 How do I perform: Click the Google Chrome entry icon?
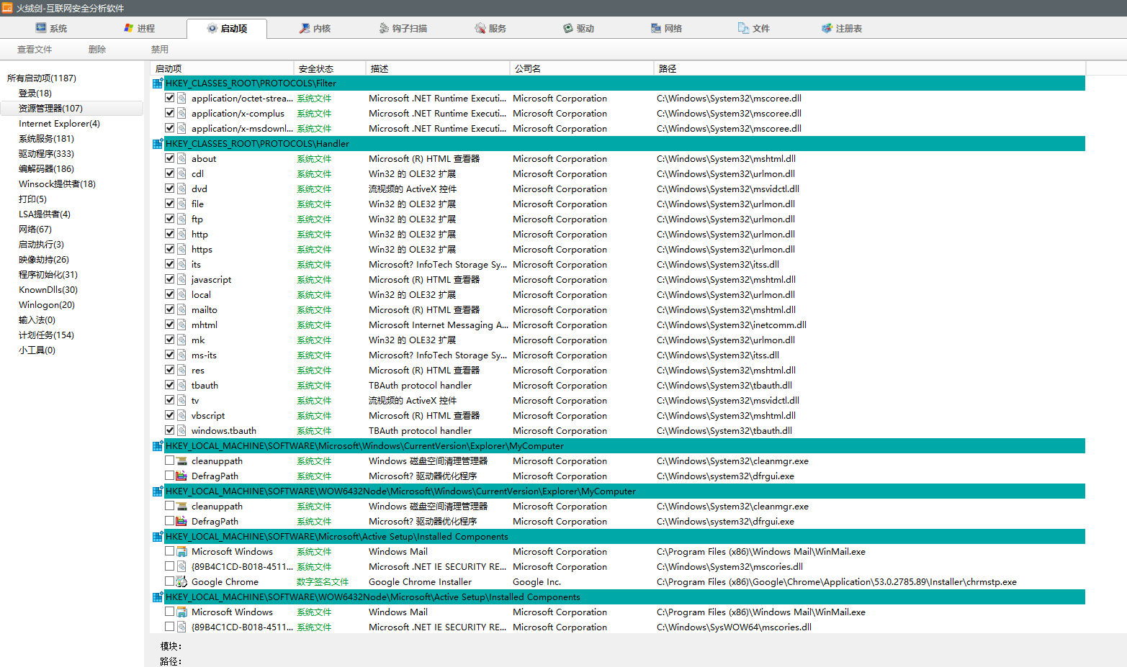181,582
